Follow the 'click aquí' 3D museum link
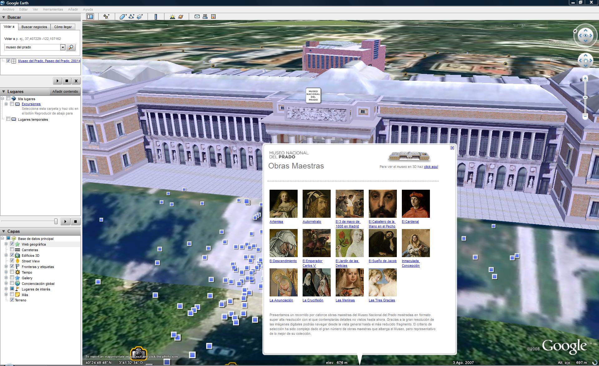This screenshot has width=599, height=366. (431, 167)
